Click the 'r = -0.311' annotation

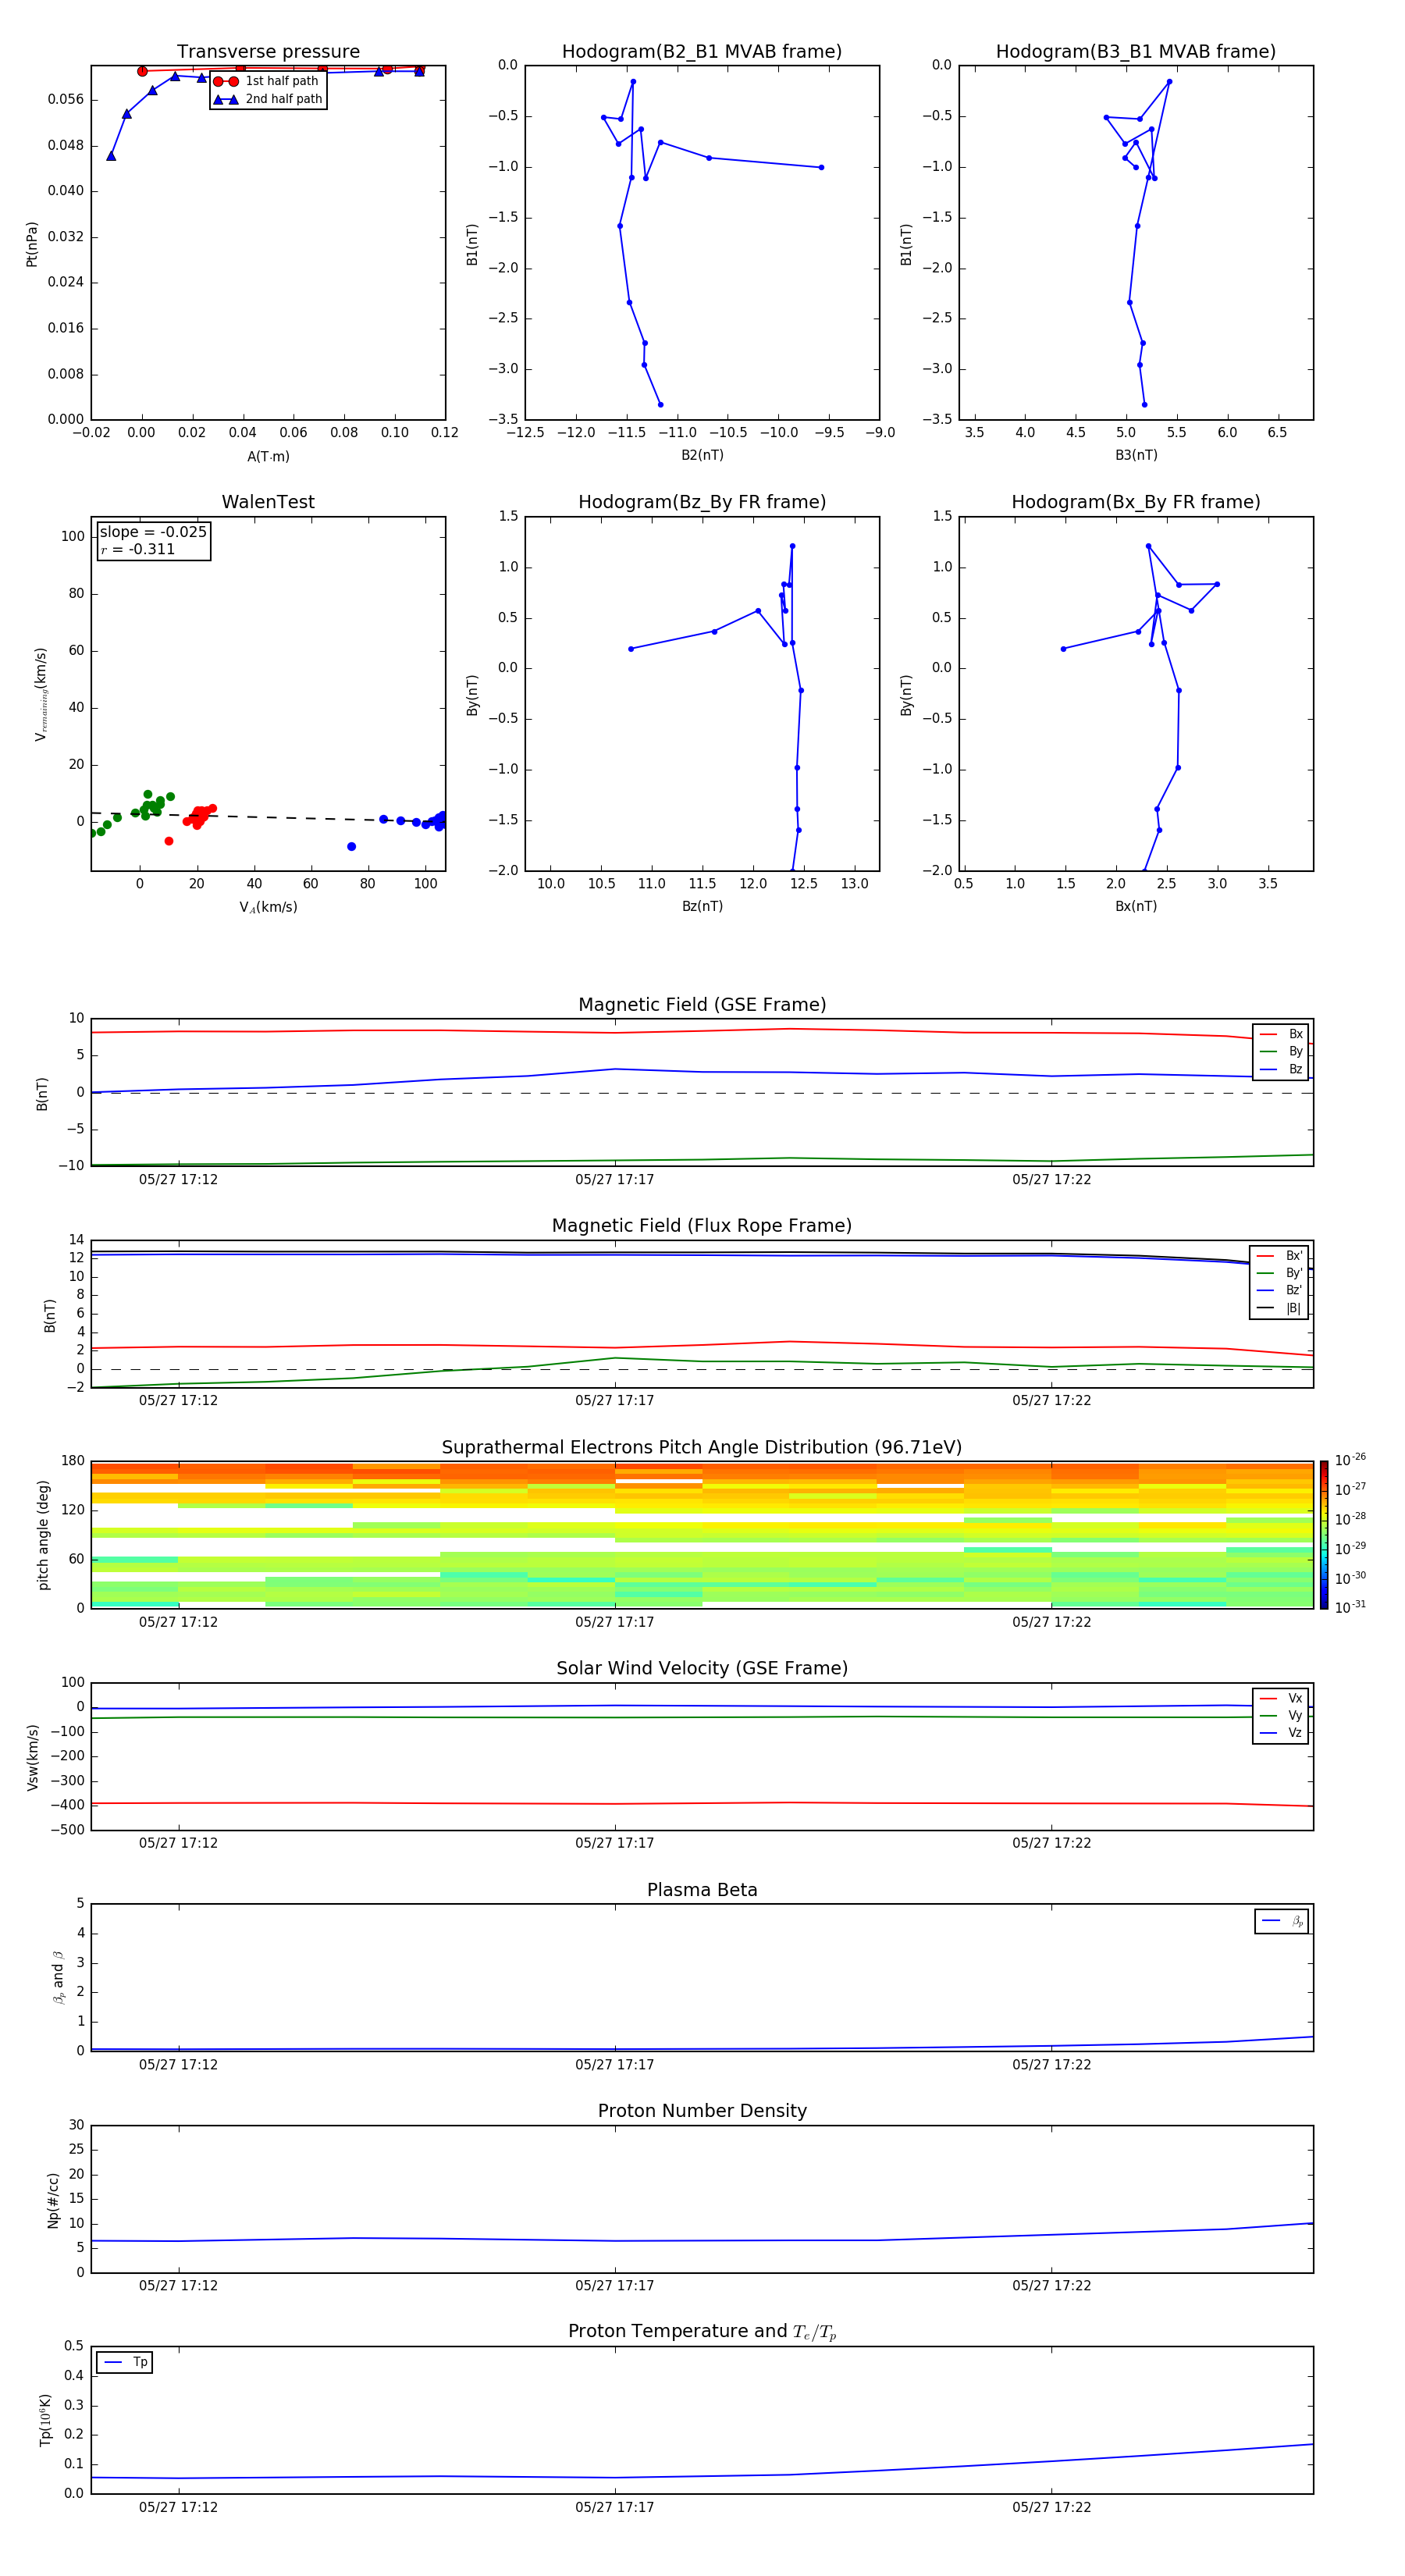click(x=138, y=549)
